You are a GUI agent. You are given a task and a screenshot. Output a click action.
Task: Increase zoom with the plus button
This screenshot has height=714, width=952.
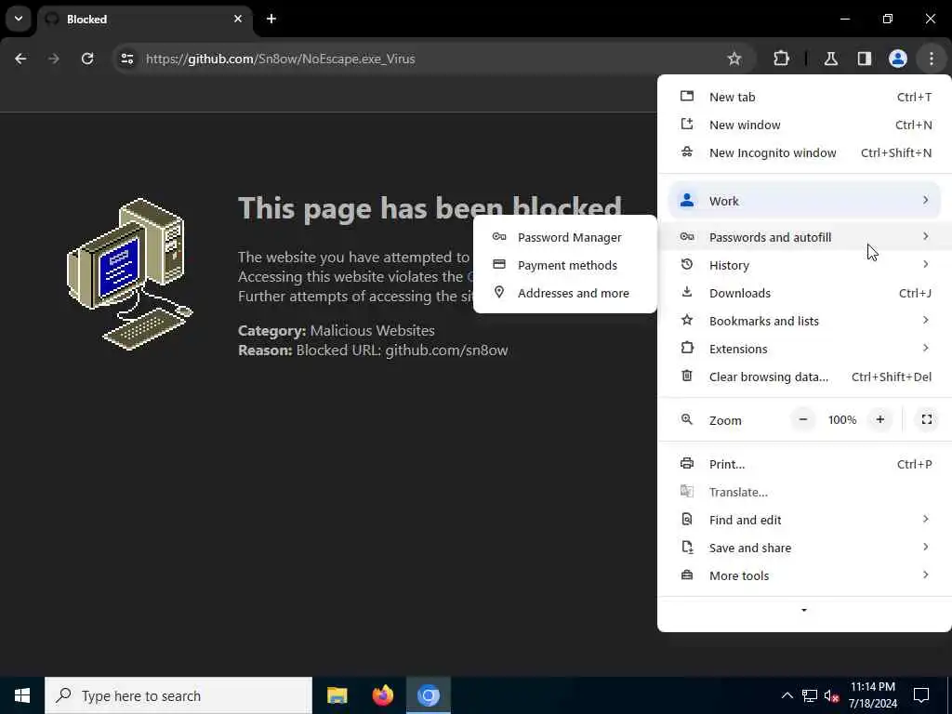coord(879,419)
